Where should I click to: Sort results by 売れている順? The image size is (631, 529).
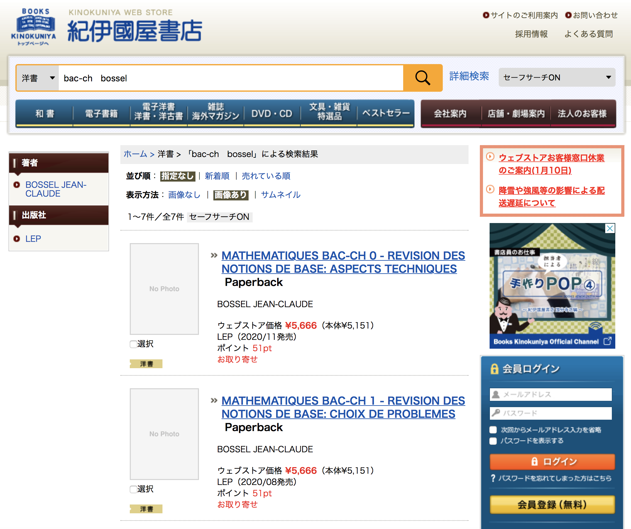(266, 176)
